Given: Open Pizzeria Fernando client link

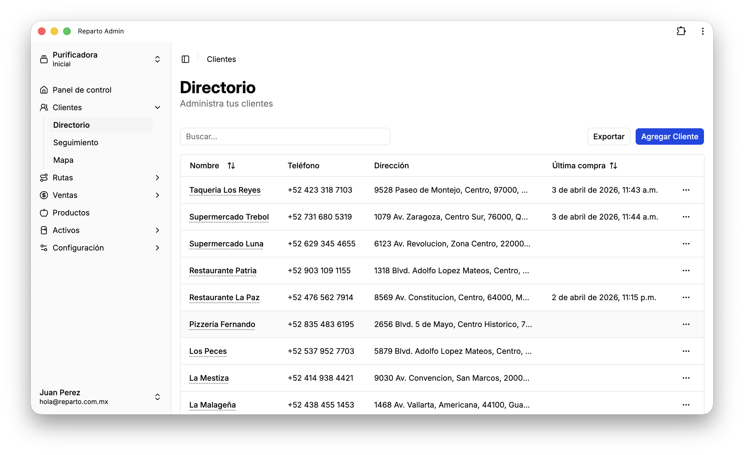Looking at the screenshot, I should pos(222,324).
